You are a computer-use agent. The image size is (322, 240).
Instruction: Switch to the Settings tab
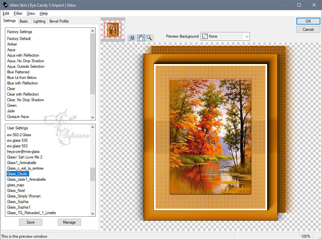click(9, 21)
